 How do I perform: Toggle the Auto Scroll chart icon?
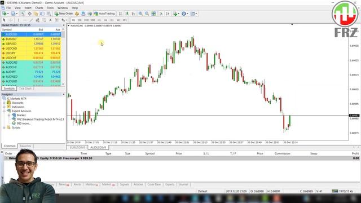point(161,14)
